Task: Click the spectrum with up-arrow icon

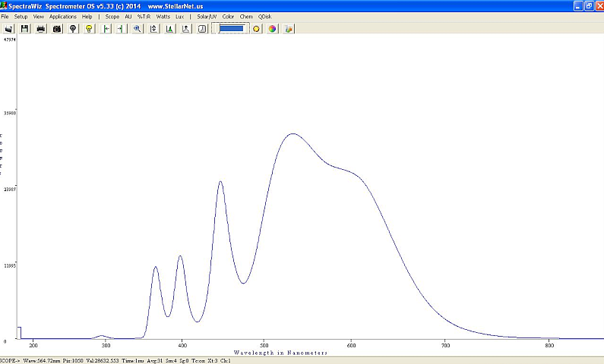Action: [x=186, y=29]
